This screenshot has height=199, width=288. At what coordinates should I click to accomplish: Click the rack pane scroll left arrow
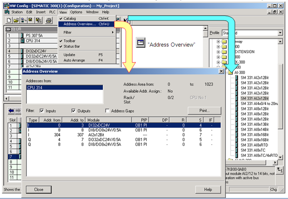[x=7, y=99]
